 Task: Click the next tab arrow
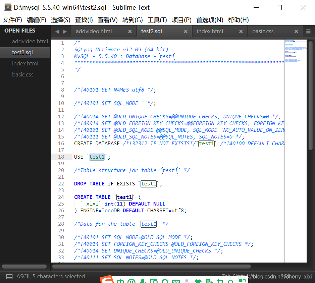[65, 32]
